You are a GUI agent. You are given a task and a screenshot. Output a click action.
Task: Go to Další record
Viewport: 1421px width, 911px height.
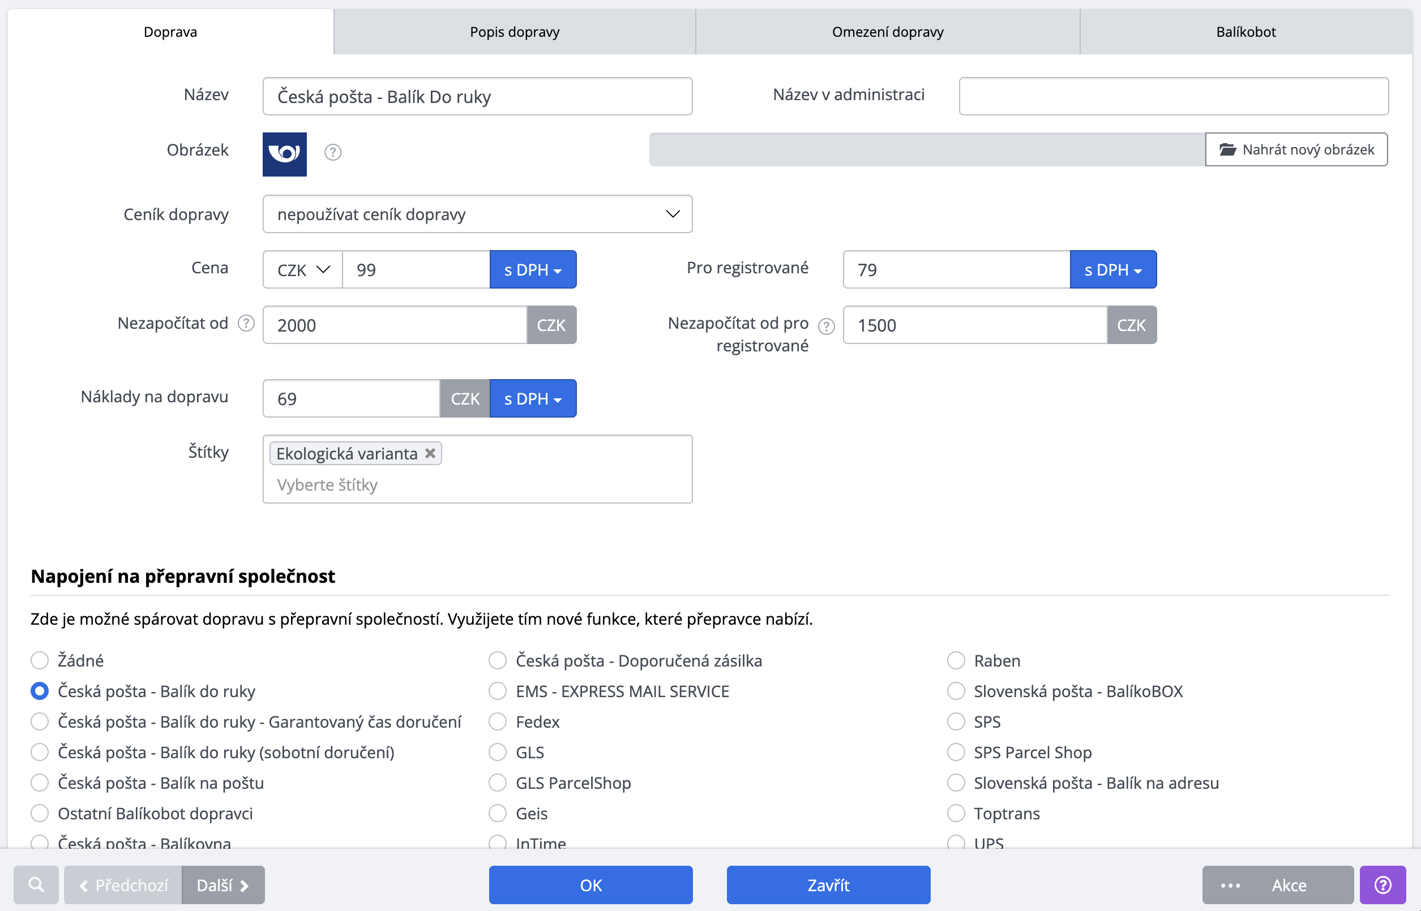tap(222, 885)
